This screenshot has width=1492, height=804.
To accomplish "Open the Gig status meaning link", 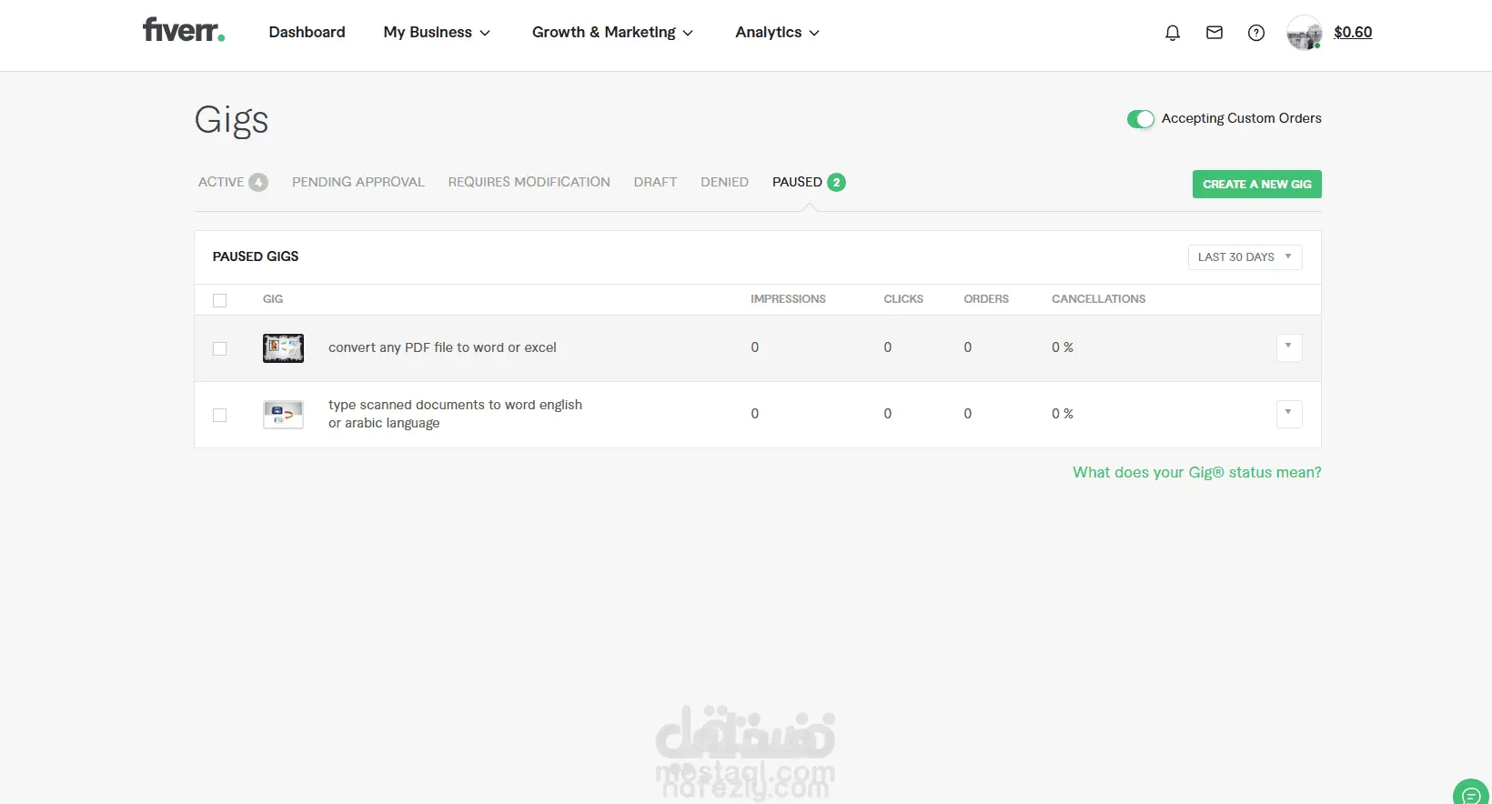I will point(1196,472).
